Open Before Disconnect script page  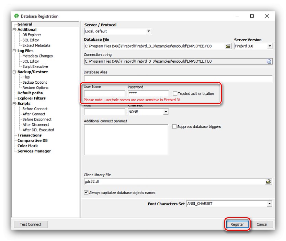[x=37, y=119]
